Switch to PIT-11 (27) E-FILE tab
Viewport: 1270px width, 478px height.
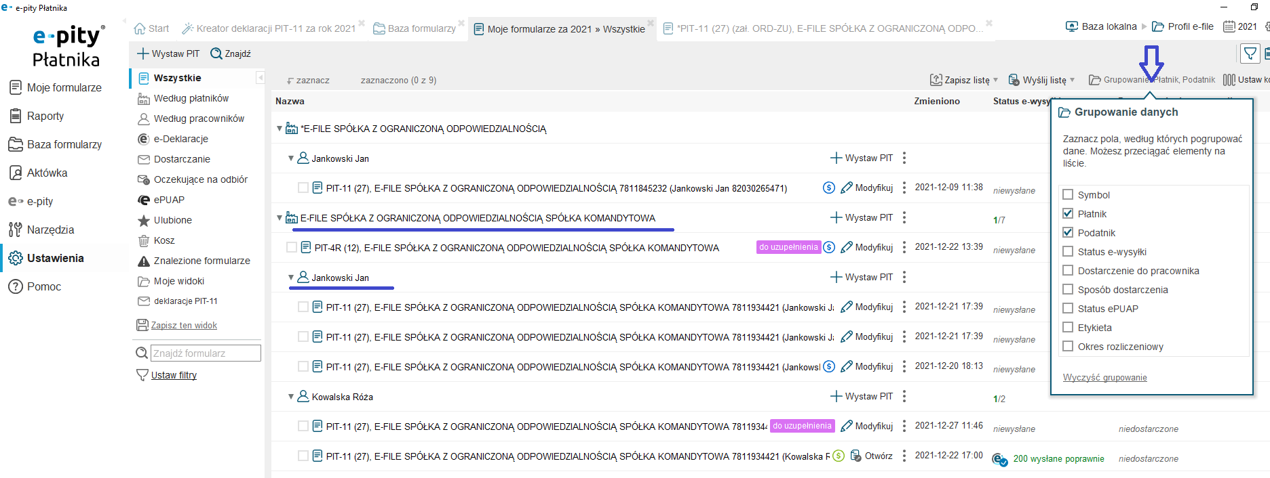pos(822,28)
